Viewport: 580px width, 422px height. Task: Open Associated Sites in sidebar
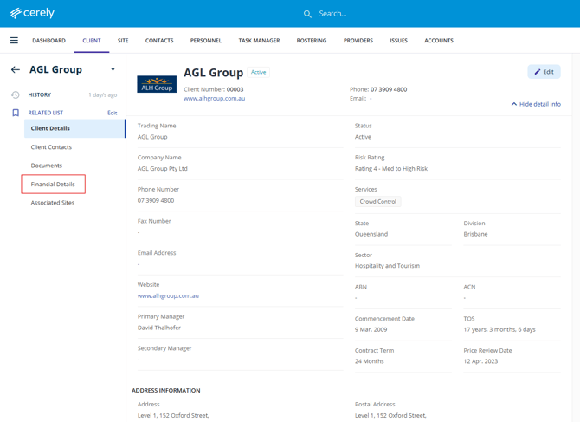pos(53,203)
